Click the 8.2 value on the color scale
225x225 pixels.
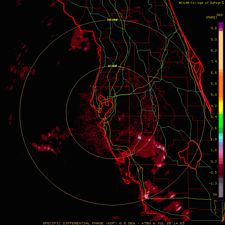(x=214, y=50)
